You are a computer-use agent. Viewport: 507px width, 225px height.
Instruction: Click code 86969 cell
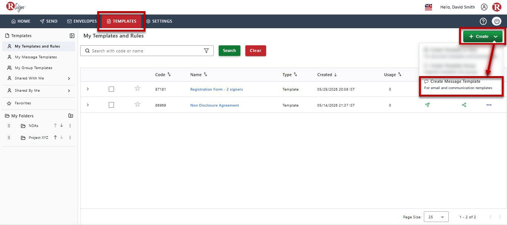tap(160, 105)
